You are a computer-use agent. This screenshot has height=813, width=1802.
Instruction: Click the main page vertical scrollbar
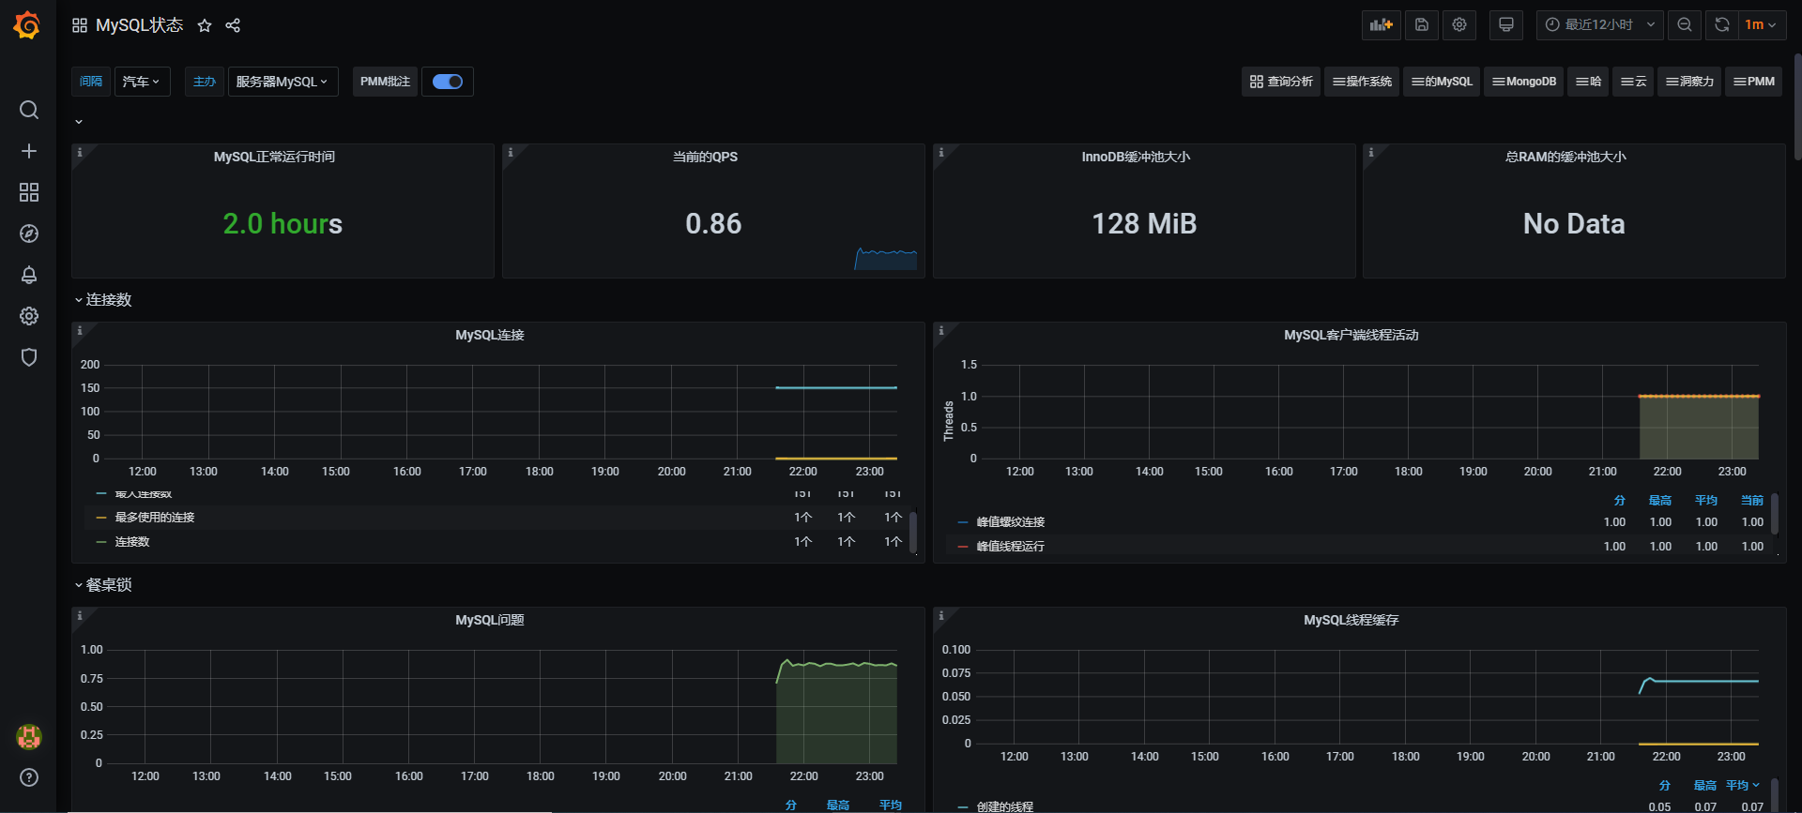(1797, 108)
